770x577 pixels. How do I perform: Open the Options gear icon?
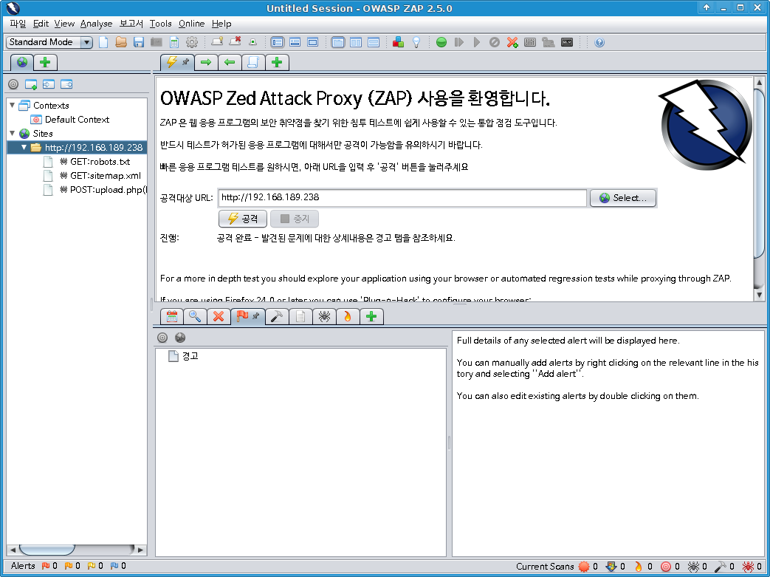(191, 42)
